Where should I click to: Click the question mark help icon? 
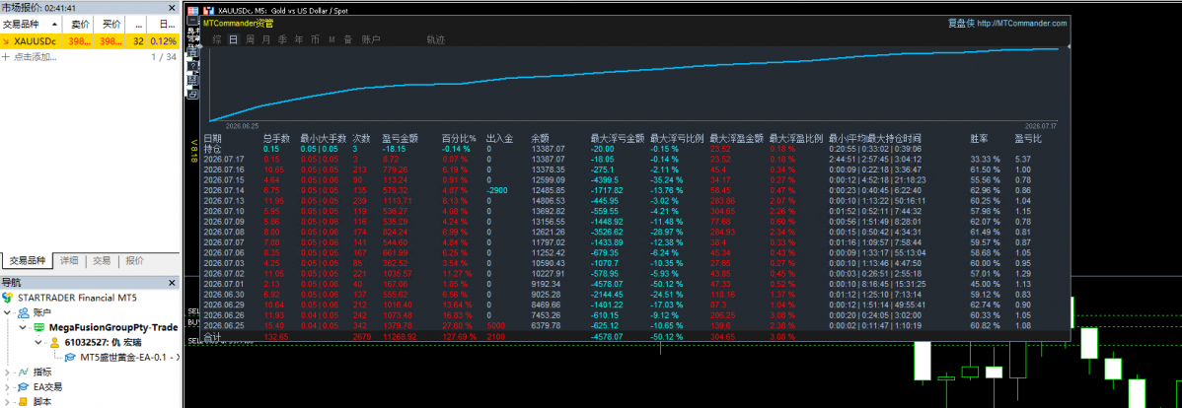click(x=191, y=68)
